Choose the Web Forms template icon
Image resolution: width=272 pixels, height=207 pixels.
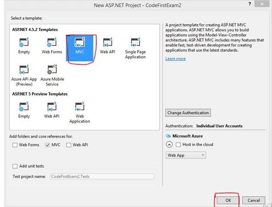[x=52, y=42]
